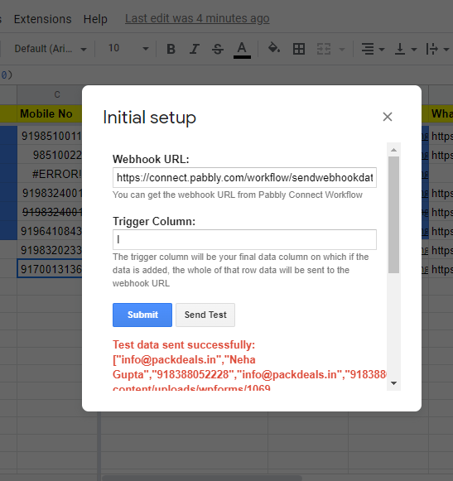The image size is (453, 481).
Task: Select the cell starting with 9170013136
Action: (50, 269)
